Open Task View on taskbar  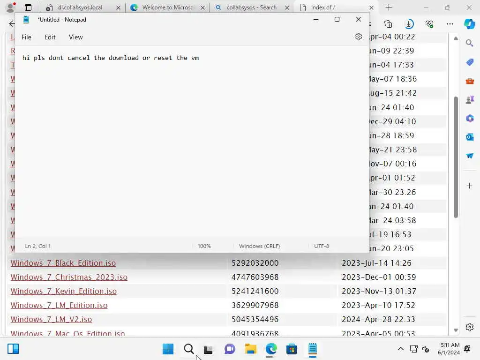(x=209, y=349)
